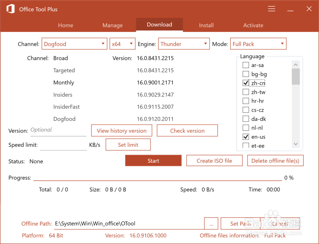This screenshot has height=244, width=319.
Task: Click the language list scroll up arrow
Action: click(x=296, y=65)
